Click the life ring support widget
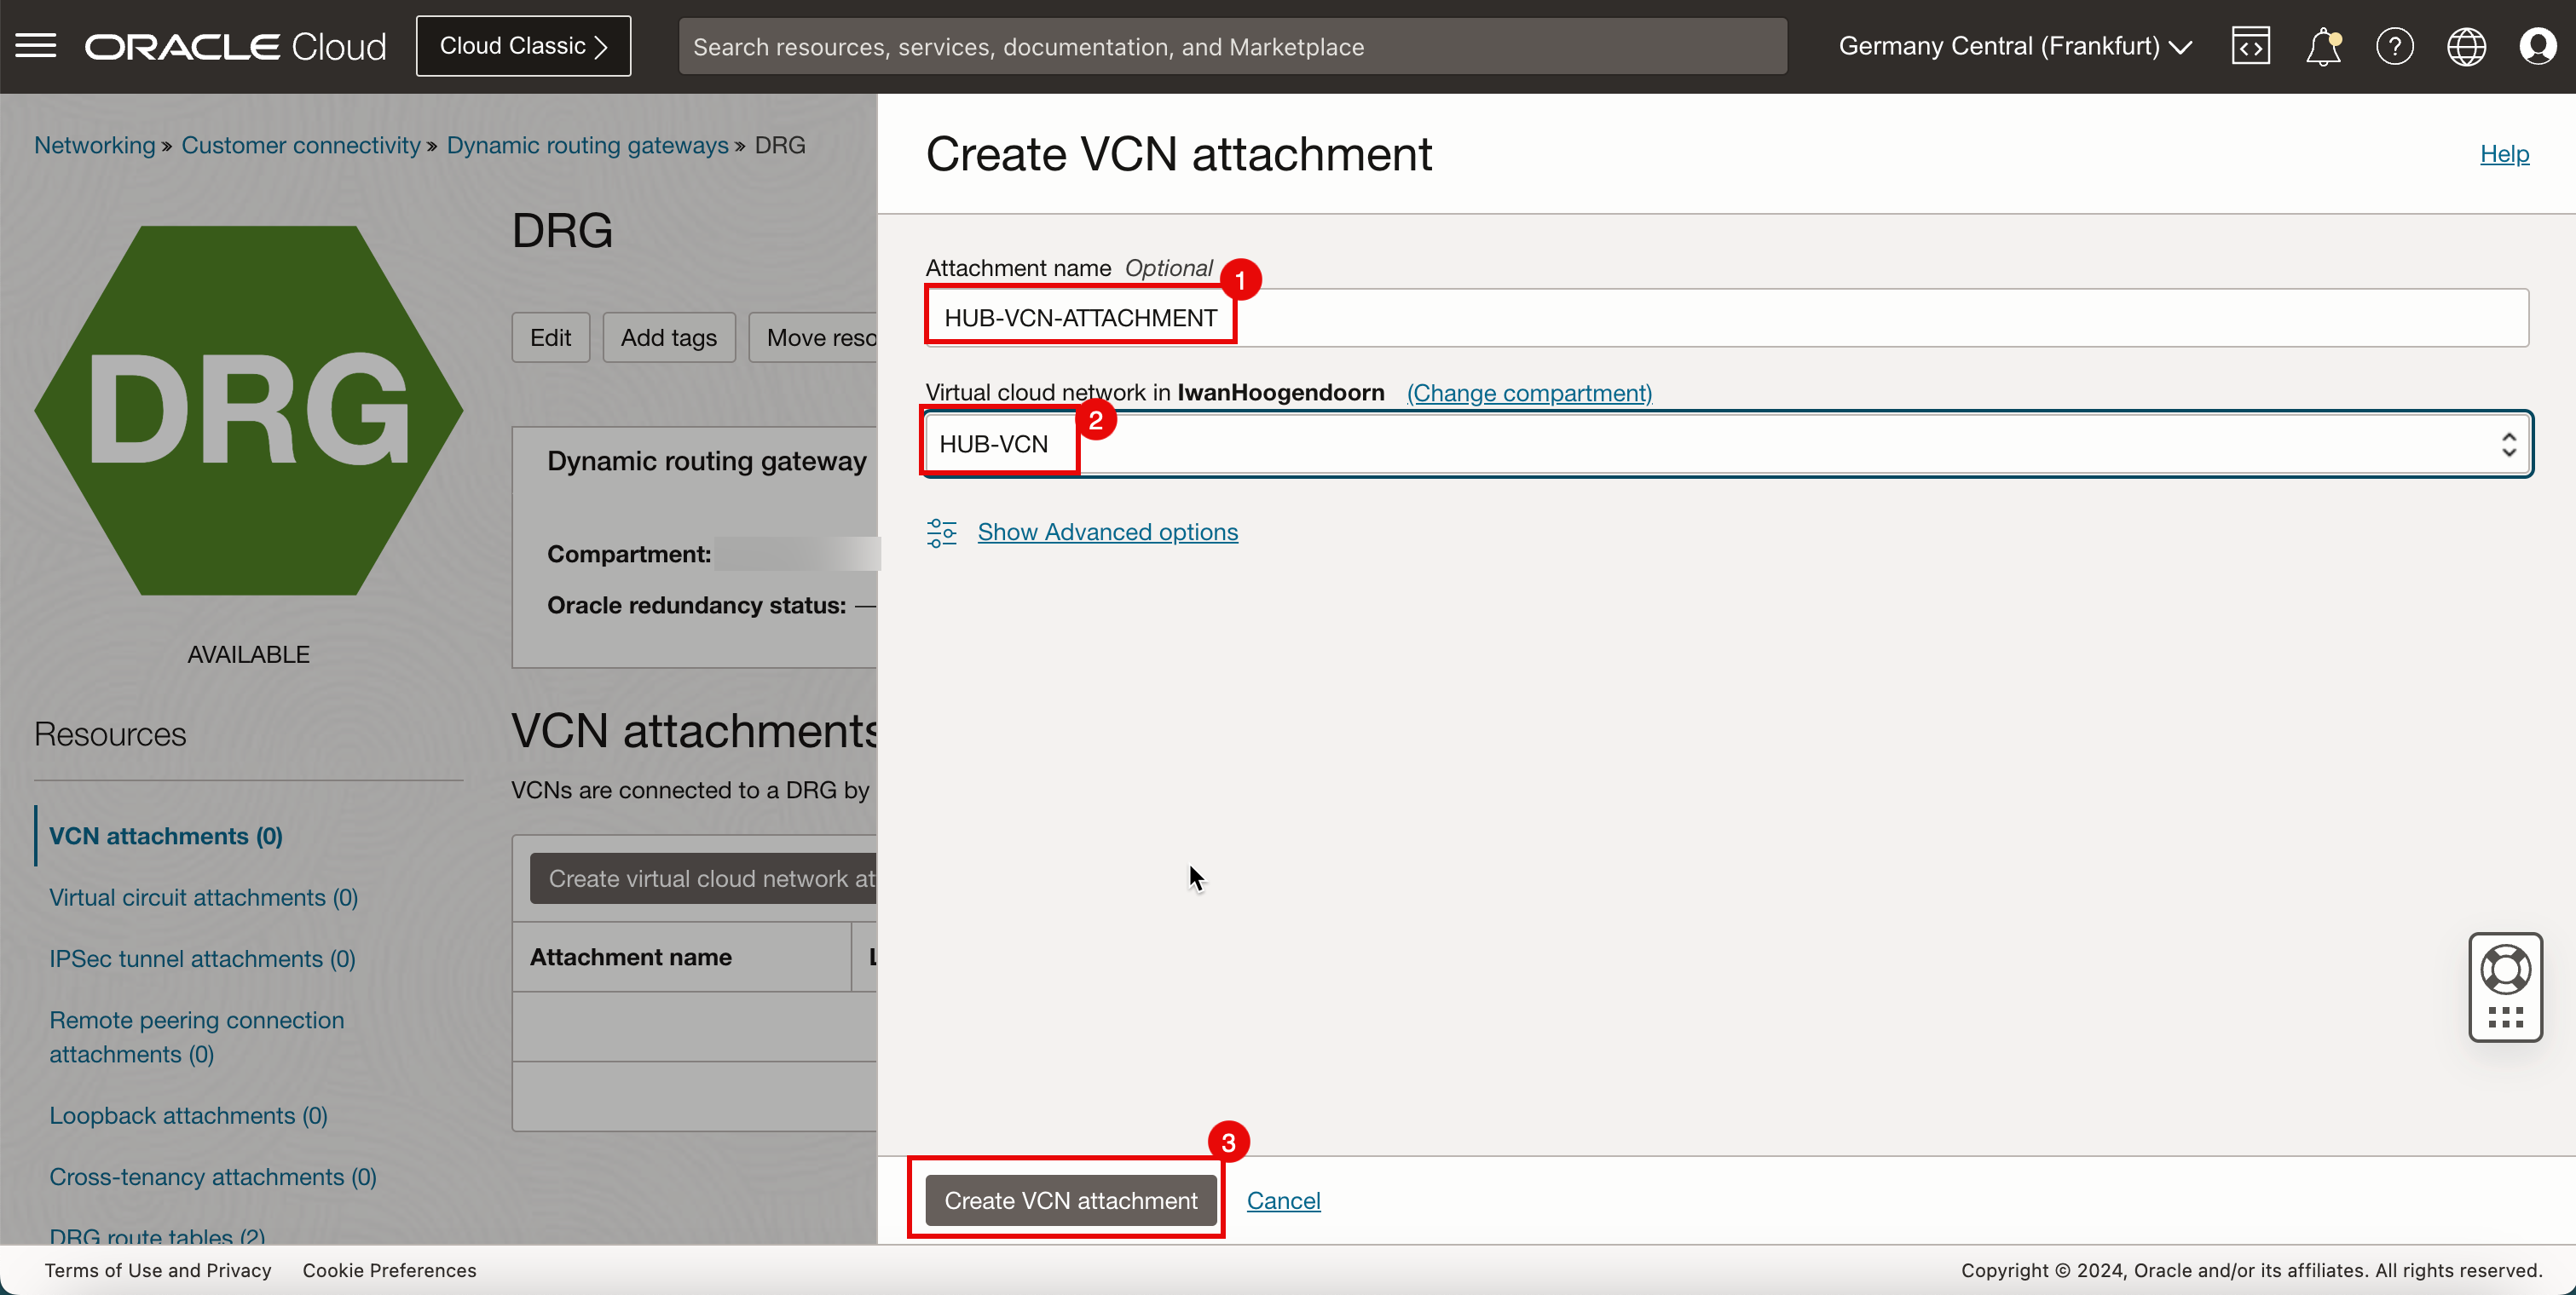 [x=2505, y=970]
